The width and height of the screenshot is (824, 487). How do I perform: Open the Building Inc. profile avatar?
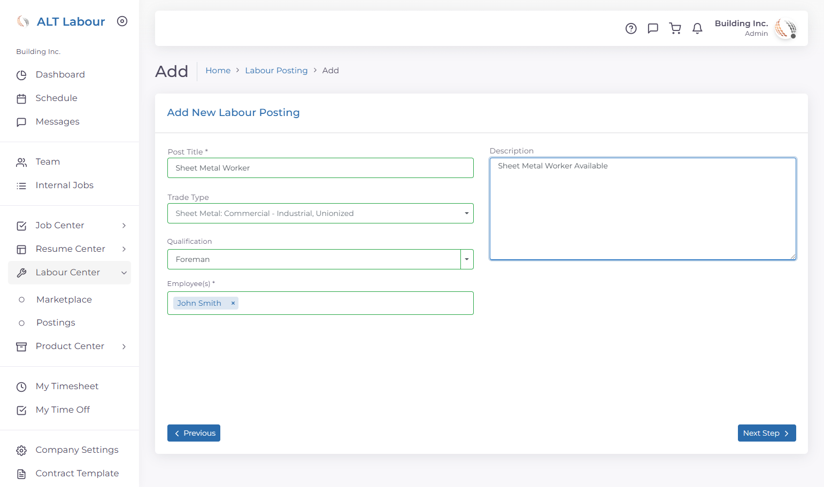(786, 28)
